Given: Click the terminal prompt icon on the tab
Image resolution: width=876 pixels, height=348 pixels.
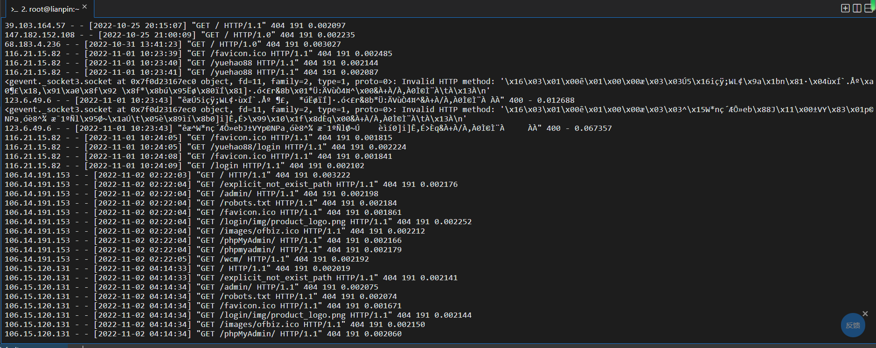Looking at the screenshot, I should click(x=14, y=9).
